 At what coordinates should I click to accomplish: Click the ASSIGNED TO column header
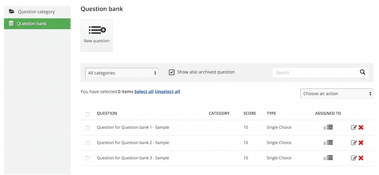pyautogui.click(x=328, y=113)
